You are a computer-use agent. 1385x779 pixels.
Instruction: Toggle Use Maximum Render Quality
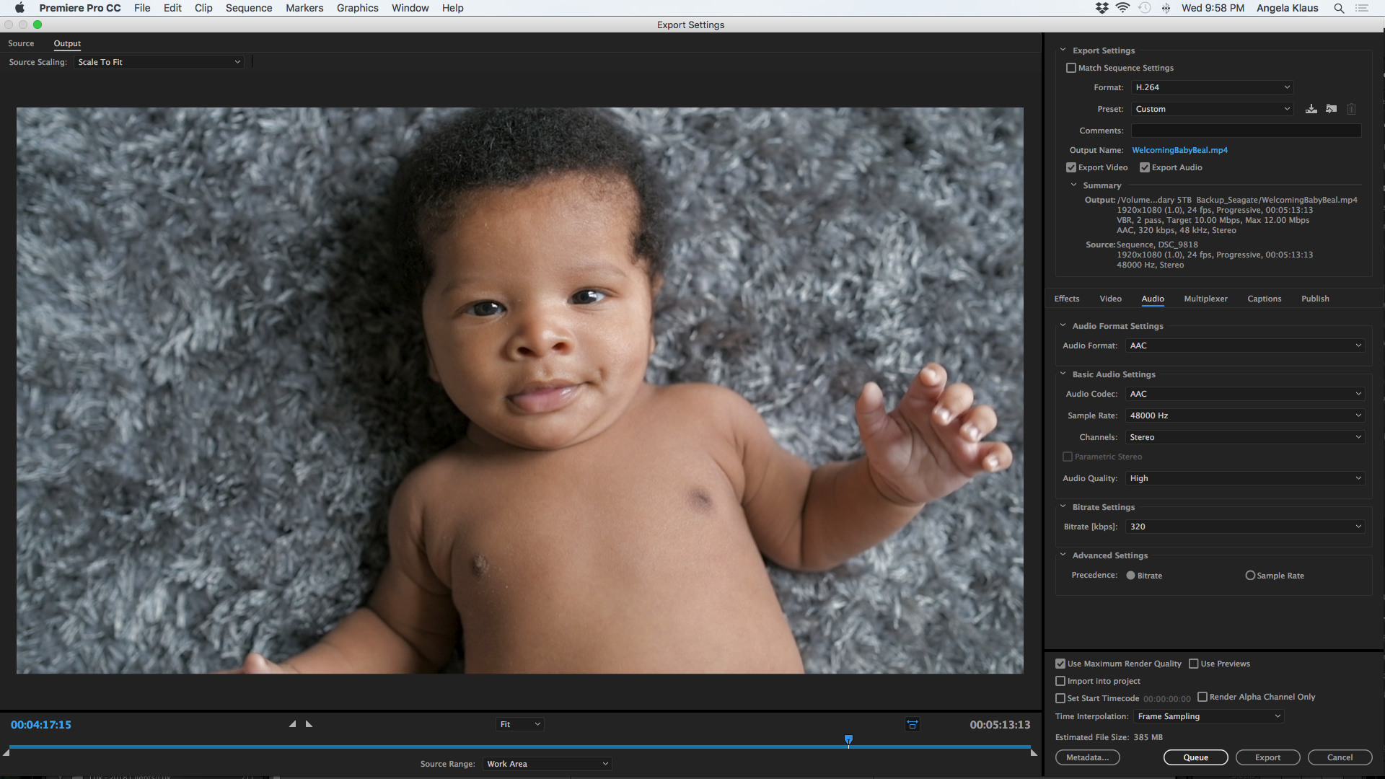click(1060, 664)
